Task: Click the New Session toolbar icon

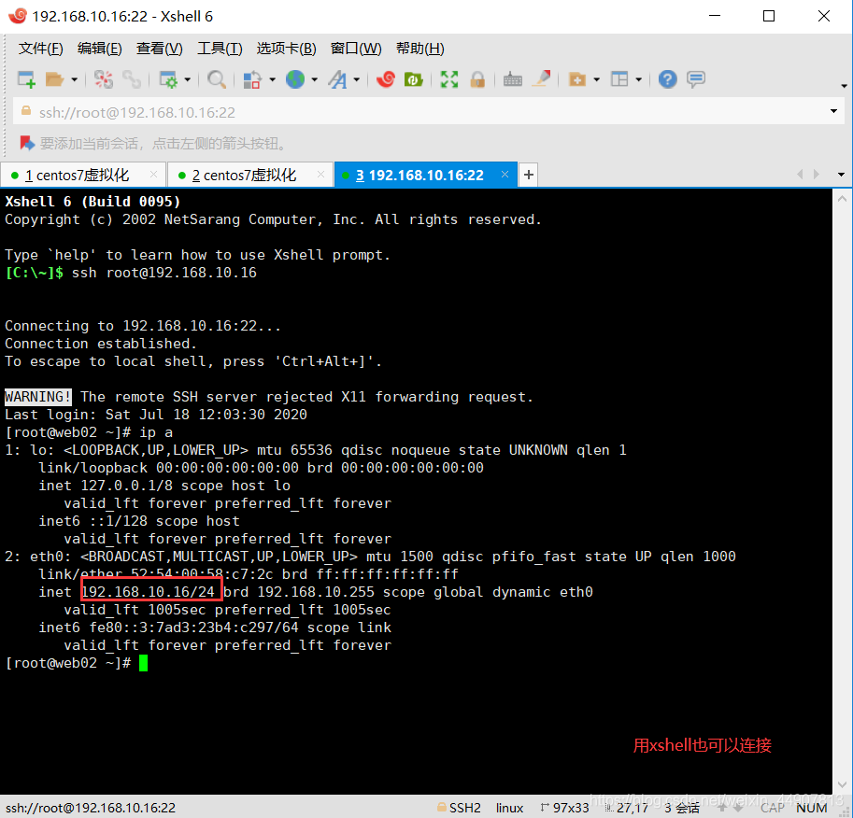Action: [x=27, y=79]
